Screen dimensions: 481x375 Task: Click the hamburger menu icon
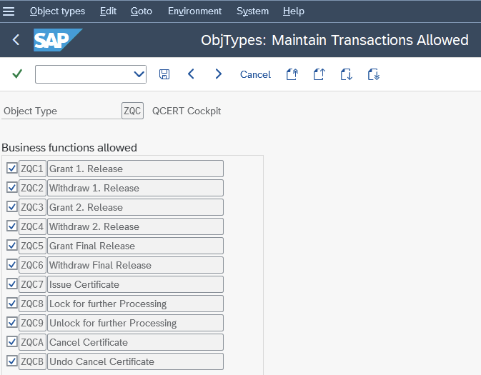(9, 11)
